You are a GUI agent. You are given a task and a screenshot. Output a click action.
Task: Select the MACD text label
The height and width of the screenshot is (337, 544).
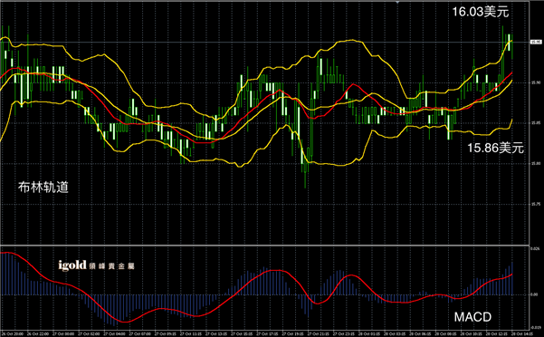pyautogui.click(x=472, y=317)
